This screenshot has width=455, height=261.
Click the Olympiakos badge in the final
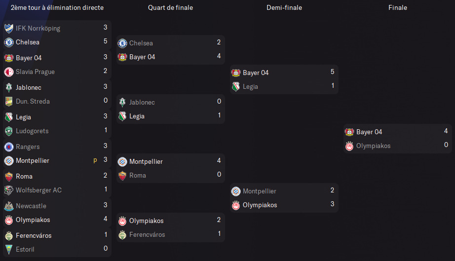pos(349,146)
